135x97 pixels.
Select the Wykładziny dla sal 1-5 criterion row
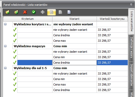[x=32, y=68]
